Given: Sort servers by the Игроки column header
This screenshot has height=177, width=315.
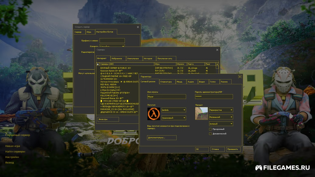Looking at the screenshot, I should (x=182, y=64).
